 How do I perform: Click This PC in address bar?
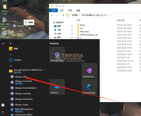75,15
